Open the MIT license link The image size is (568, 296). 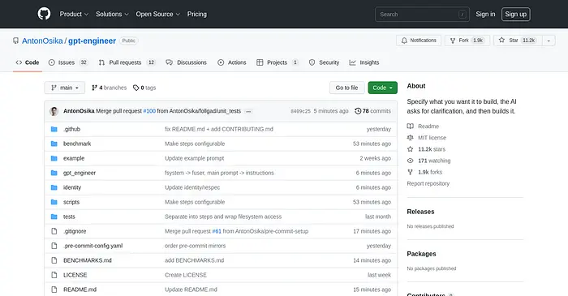(x=427, y=138)
